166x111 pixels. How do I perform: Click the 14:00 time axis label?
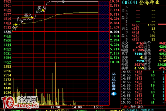[x=77, y=107]
